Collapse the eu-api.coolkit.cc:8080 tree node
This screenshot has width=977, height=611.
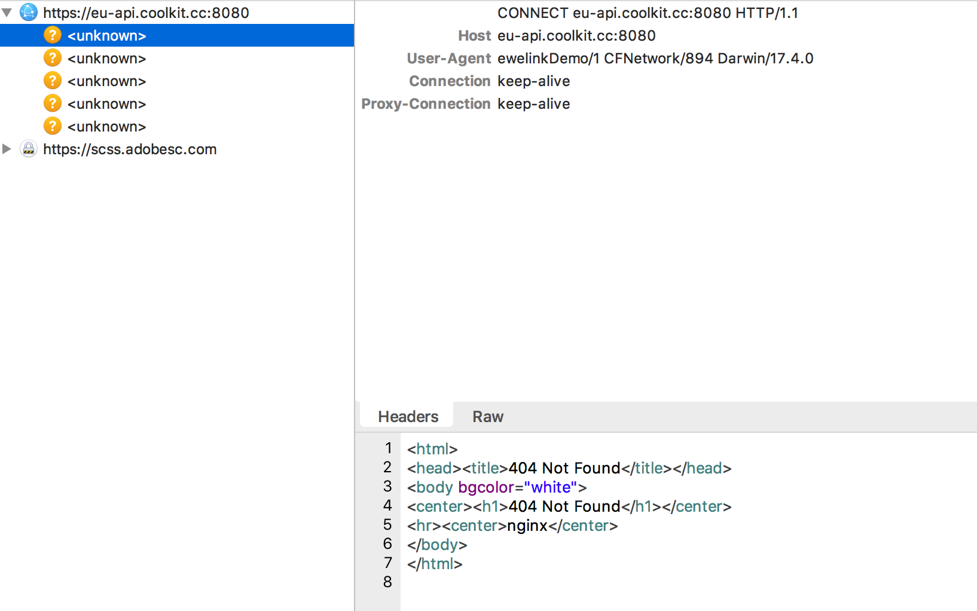[x=7, y=13]
